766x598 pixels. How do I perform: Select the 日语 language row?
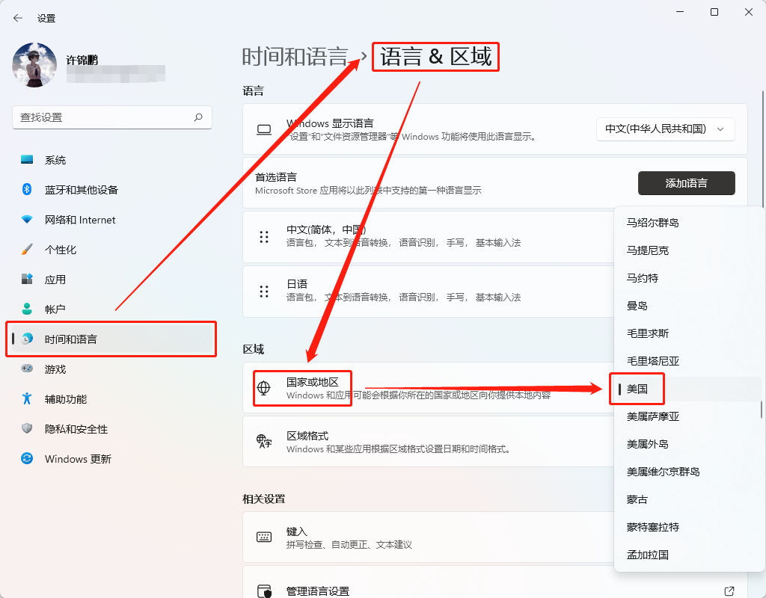[429, 292]
